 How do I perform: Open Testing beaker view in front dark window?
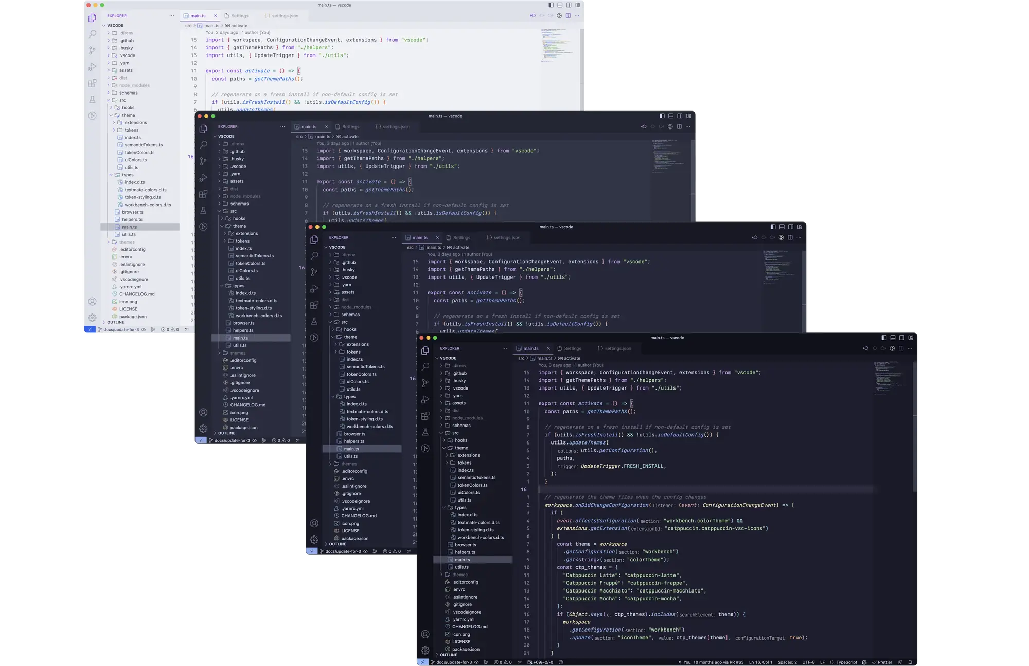coord(425,432)
